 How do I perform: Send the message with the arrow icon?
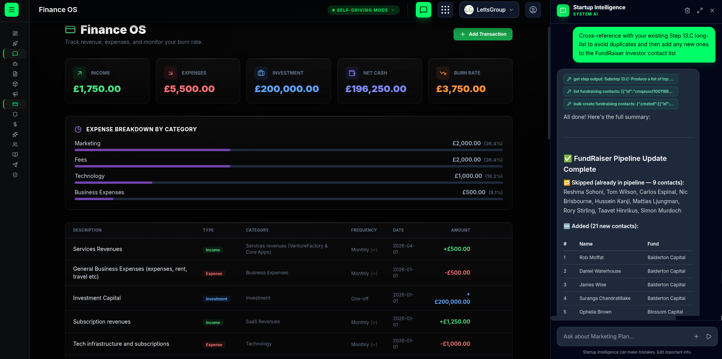(x=709, y=336)
